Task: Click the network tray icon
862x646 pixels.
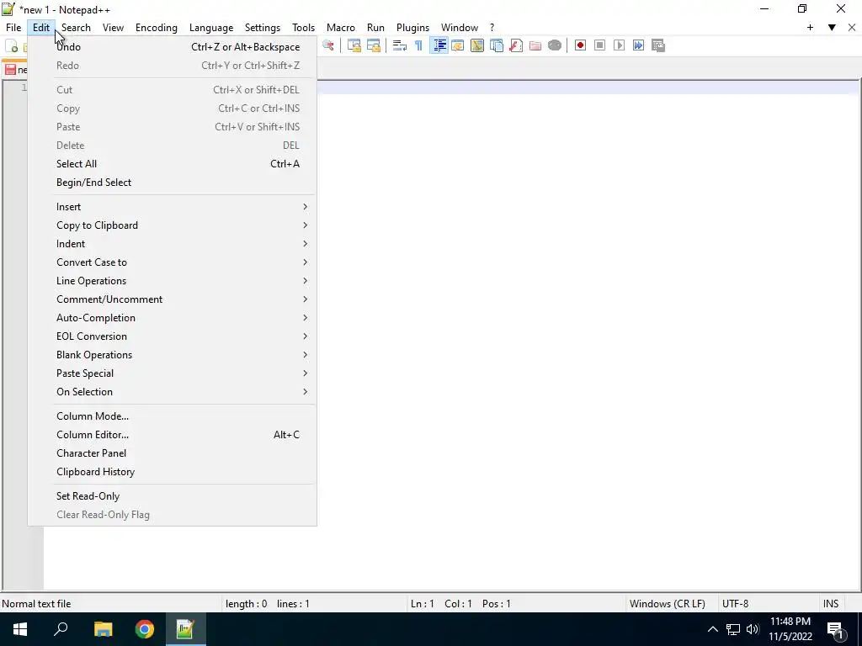Action: [x=733, y=629]
